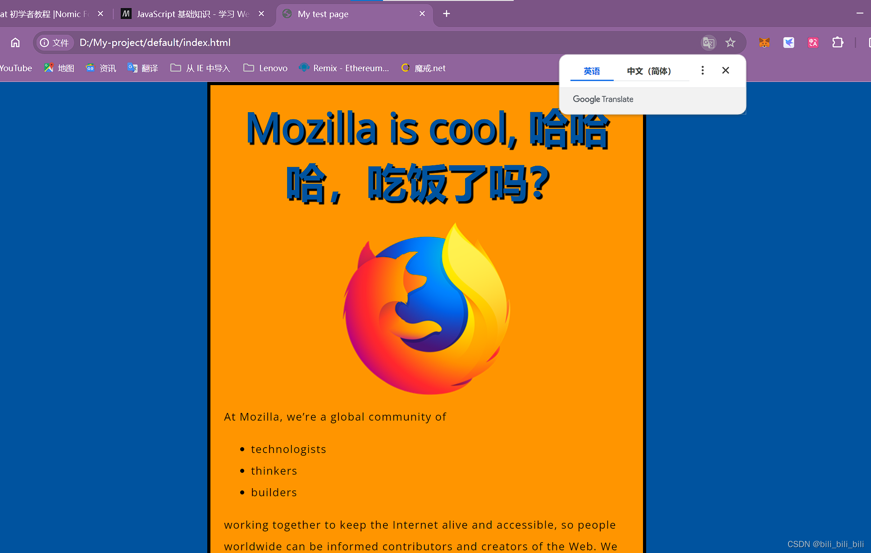
Task: Bookmark this page with star icon
Action: [730, 43]
